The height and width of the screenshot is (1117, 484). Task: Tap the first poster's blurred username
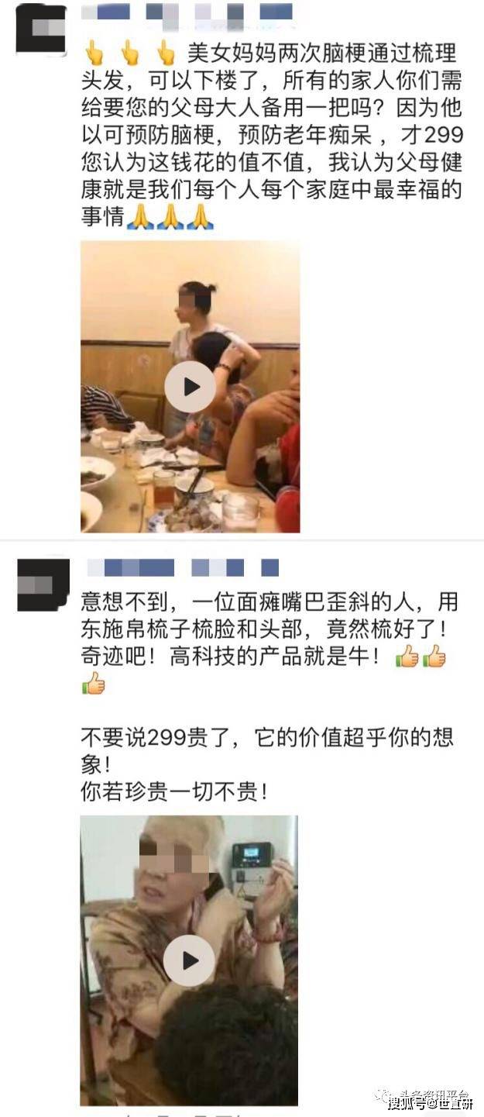(x=187, y=12)
